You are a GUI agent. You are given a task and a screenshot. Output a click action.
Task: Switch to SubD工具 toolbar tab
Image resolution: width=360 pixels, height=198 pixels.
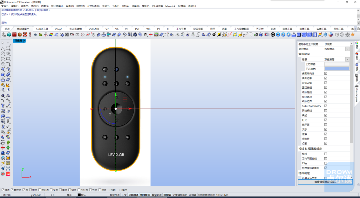tap(42, 29)
